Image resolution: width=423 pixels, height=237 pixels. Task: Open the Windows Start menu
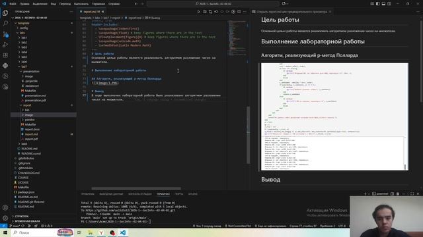click(x=5, y=232)
